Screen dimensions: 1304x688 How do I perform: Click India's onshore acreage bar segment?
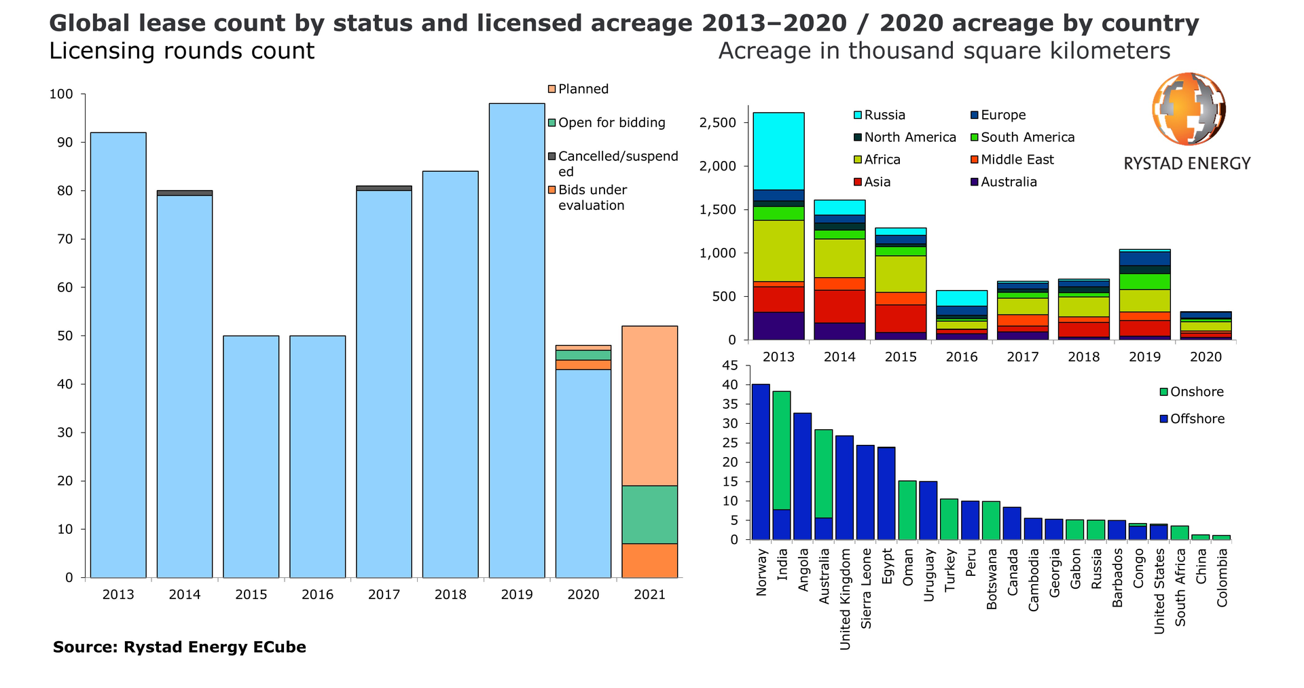coord(782,450)
